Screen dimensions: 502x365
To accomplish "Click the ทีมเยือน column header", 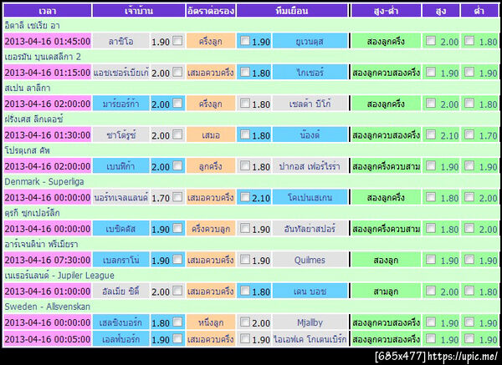I will pyautogui.click(x=292, y=11).
